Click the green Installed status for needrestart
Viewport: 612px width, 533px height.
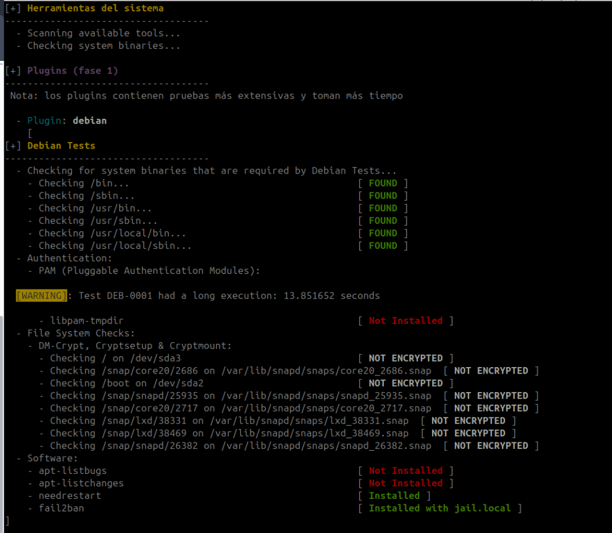click(x=394, y=496)
